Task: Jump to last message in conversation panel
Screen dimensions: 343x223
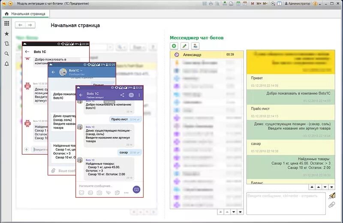Action: 331,187
